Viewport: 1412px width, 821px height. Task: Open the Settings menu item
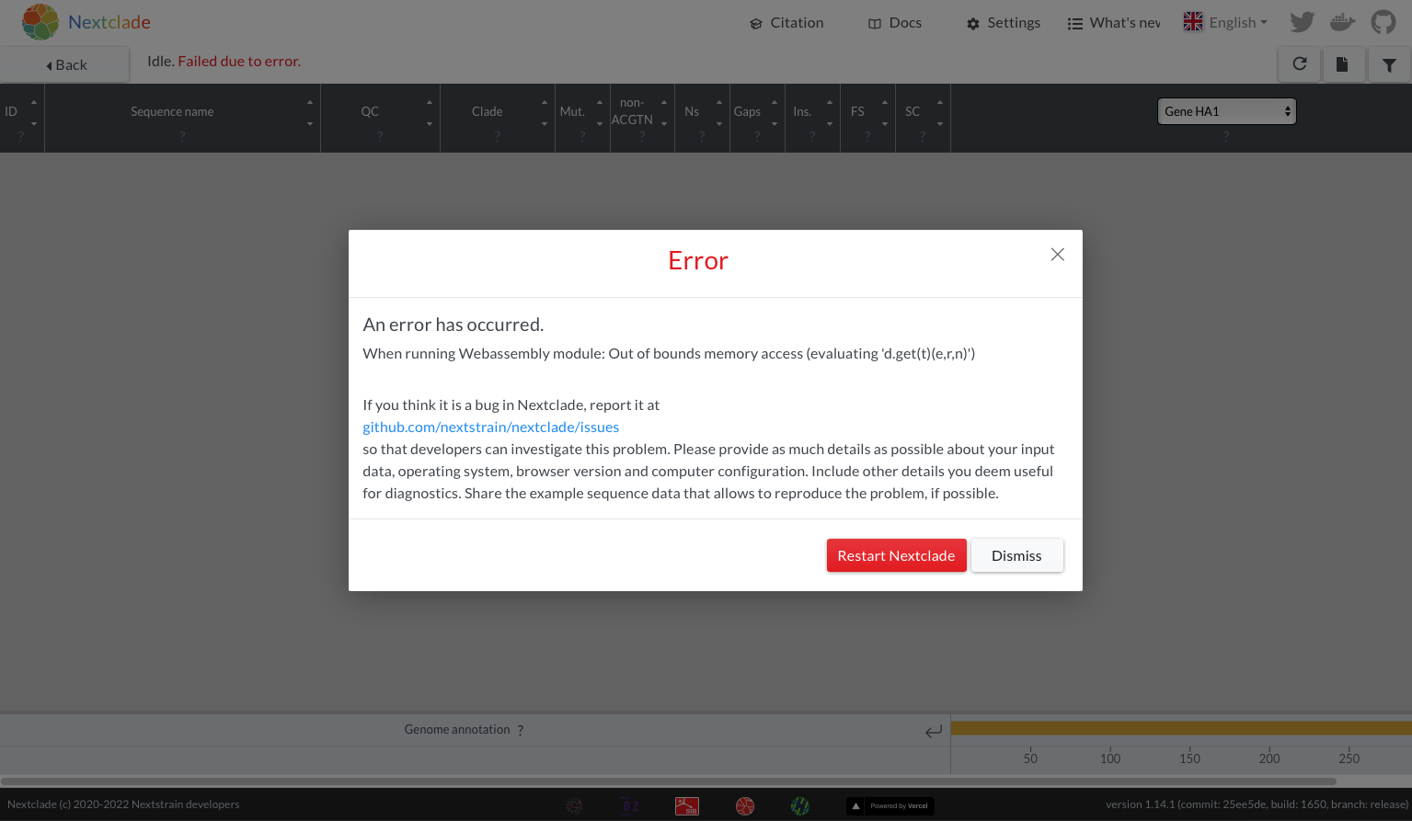pyautogui.click(x=1003, y=22)
